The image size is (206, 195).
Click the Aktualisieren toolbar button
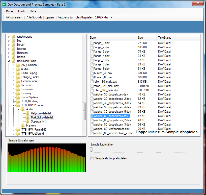(14, 17)
